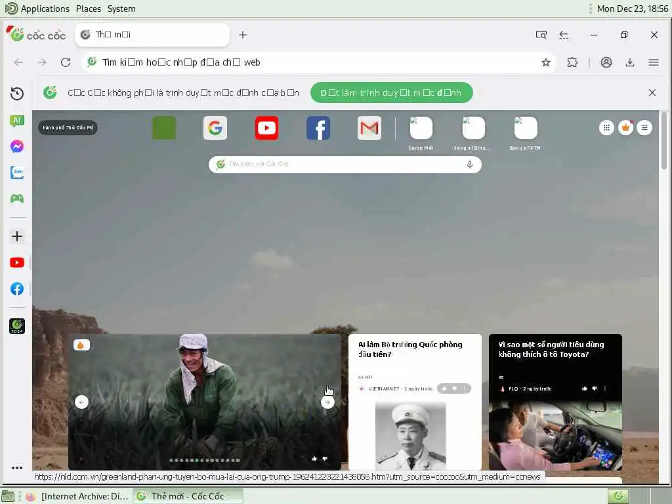
Task: Open the System menu
Action: tap(121, 9)
